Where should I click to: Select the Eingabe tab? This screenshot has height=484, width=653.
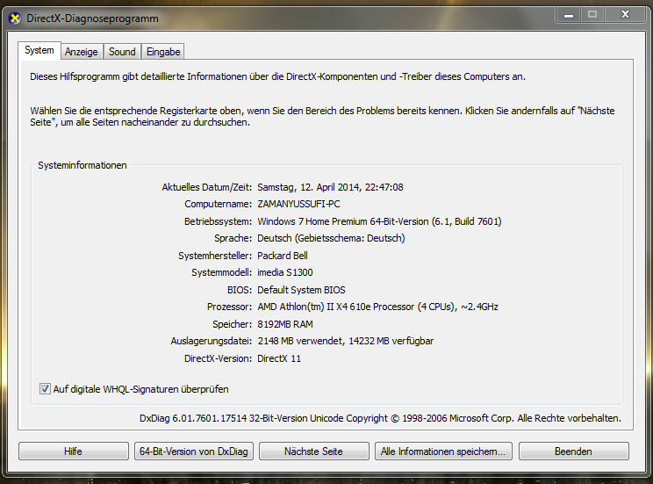tap(163, 52)
